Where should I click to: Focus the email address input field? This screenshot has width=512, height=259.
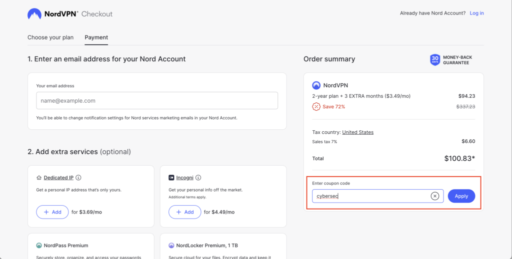(157, 101)
